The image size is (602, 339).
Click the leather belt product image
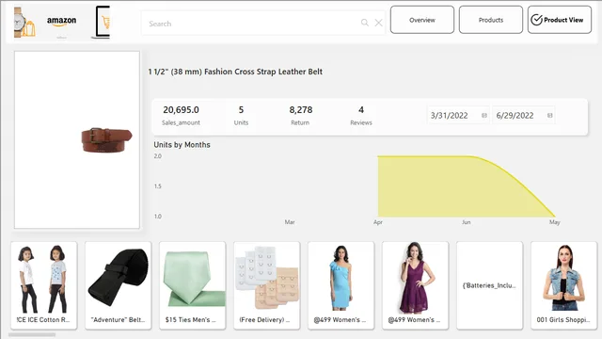(x=106, y=140)
